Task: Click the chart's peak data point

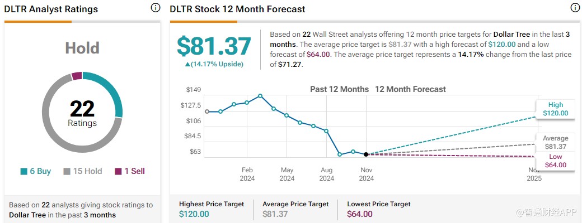Action: [x=260, y=96]
